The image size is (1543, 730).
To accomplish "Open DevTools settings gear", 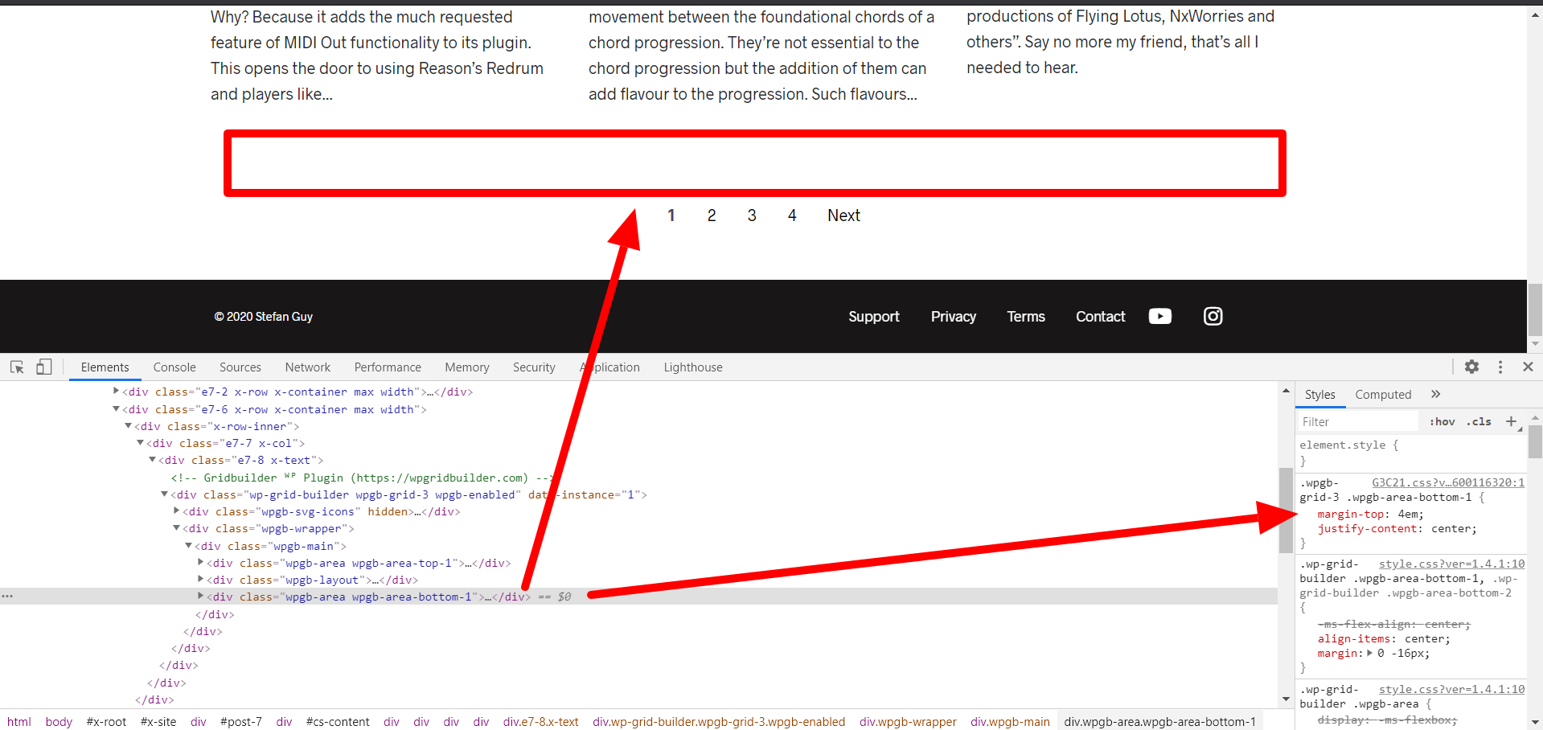I will pyautogui.click(x=1471, y=367).
